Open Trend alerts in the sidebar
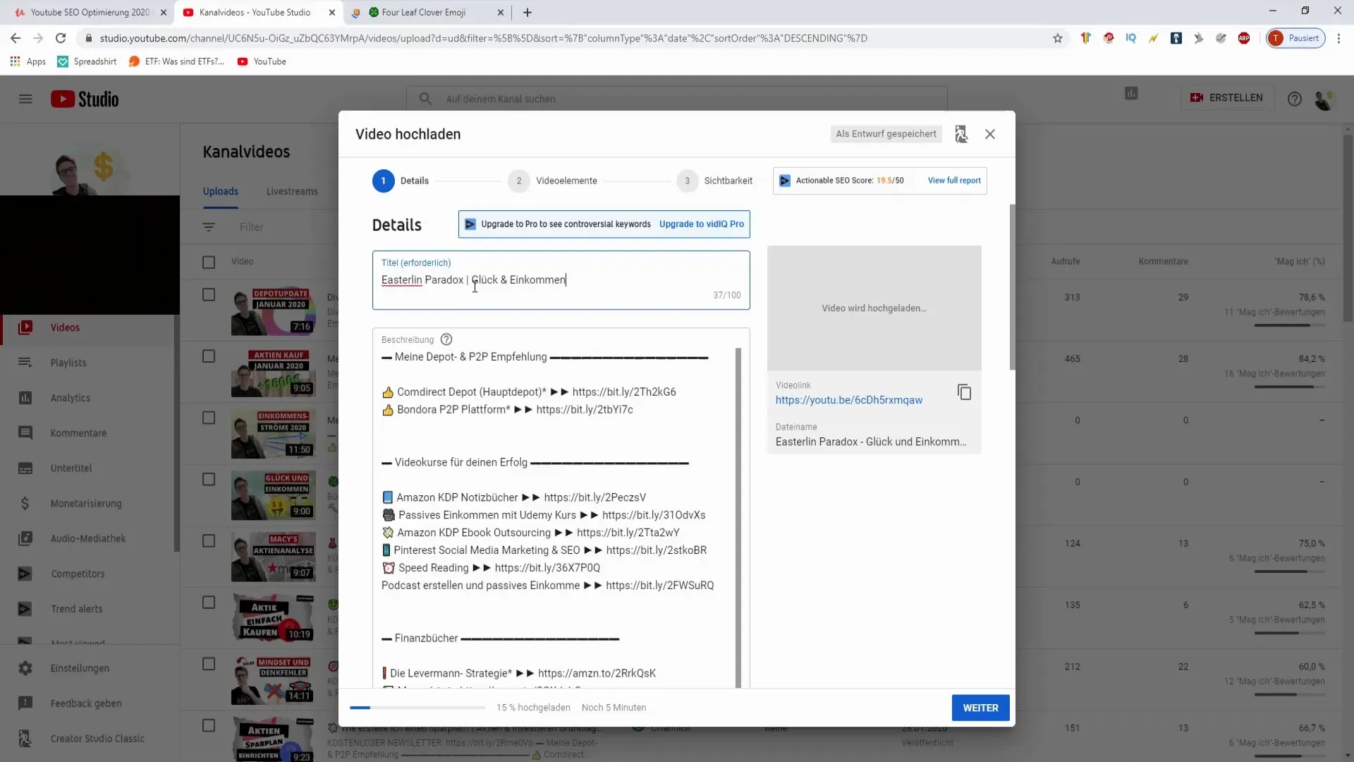The width and height of the screenshot is (1354, 762). click(77, 609)
